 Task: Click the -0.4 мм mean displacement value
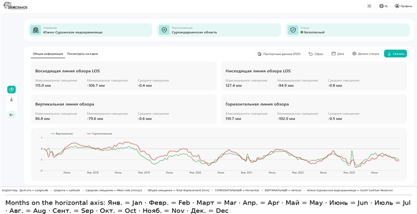(x=145, y=86)
